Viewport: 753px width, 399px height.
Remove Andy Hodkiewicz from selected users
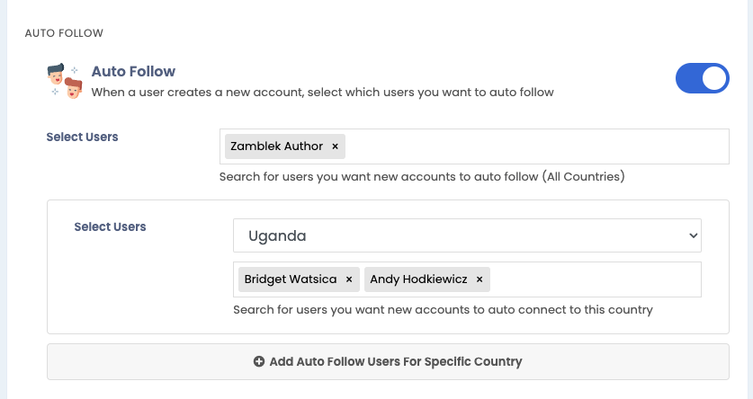[x=480, y=279]
